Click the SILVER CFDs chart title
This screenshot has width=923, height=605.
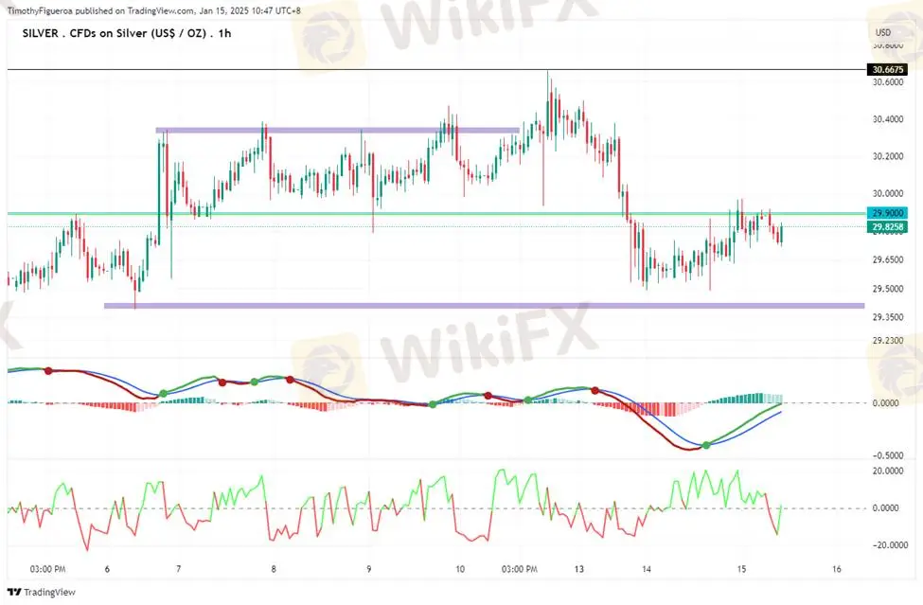127,33
